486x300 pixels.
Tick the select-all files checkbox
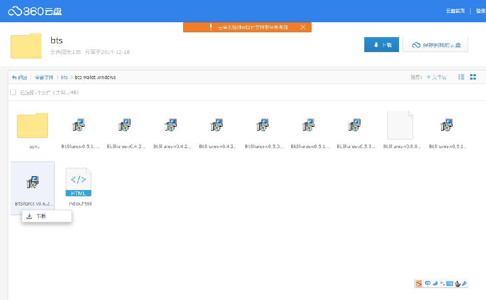(13, 92)
